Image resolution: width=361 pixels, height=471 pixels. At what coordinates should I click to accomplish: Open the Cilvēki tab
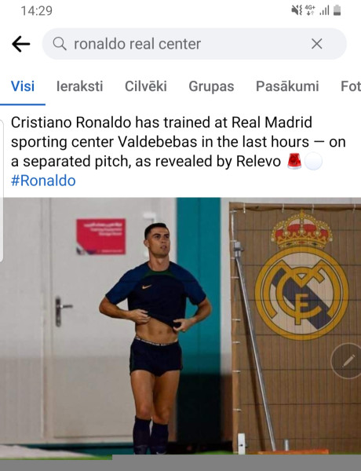click(146, 86)
